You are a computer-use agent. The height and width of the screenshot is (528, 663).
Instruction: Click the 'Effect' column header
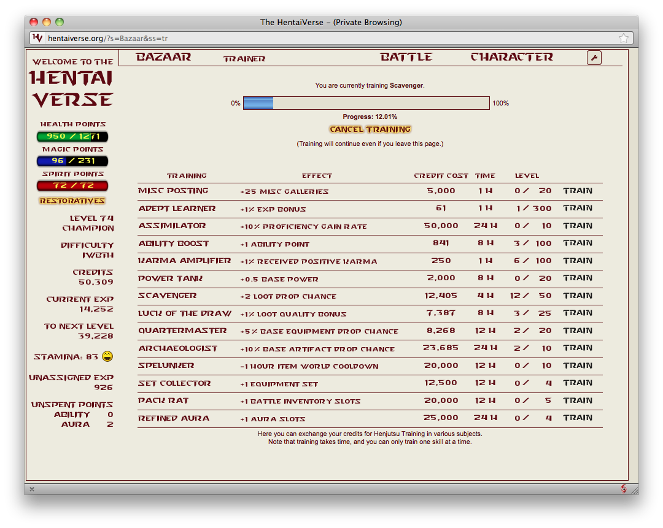point(317,176)
